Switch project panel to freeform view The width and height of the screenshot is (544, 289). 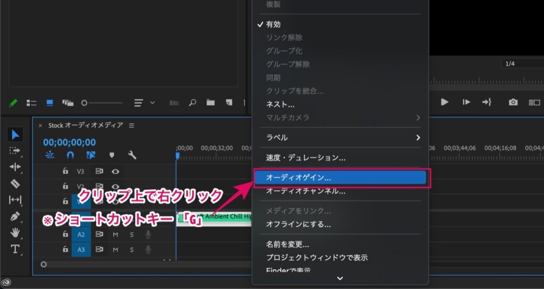(x=67, y=103)
